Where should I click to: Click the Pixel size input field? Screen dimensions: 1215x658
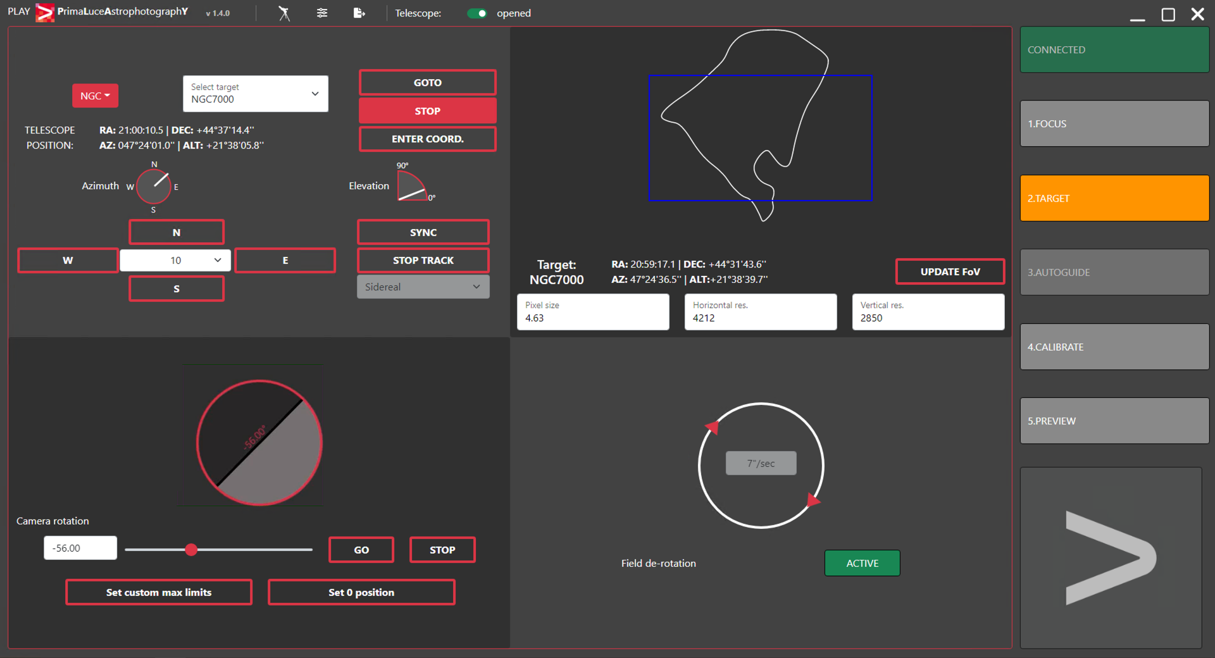[592, 312]
